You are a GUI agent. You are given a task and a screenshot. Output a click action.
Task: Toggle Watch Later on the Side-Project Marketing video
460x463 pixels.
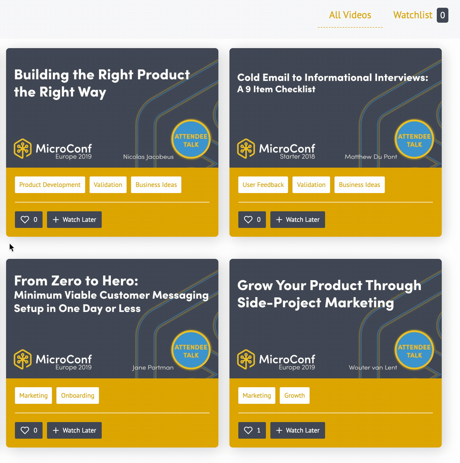coord(297,430)
